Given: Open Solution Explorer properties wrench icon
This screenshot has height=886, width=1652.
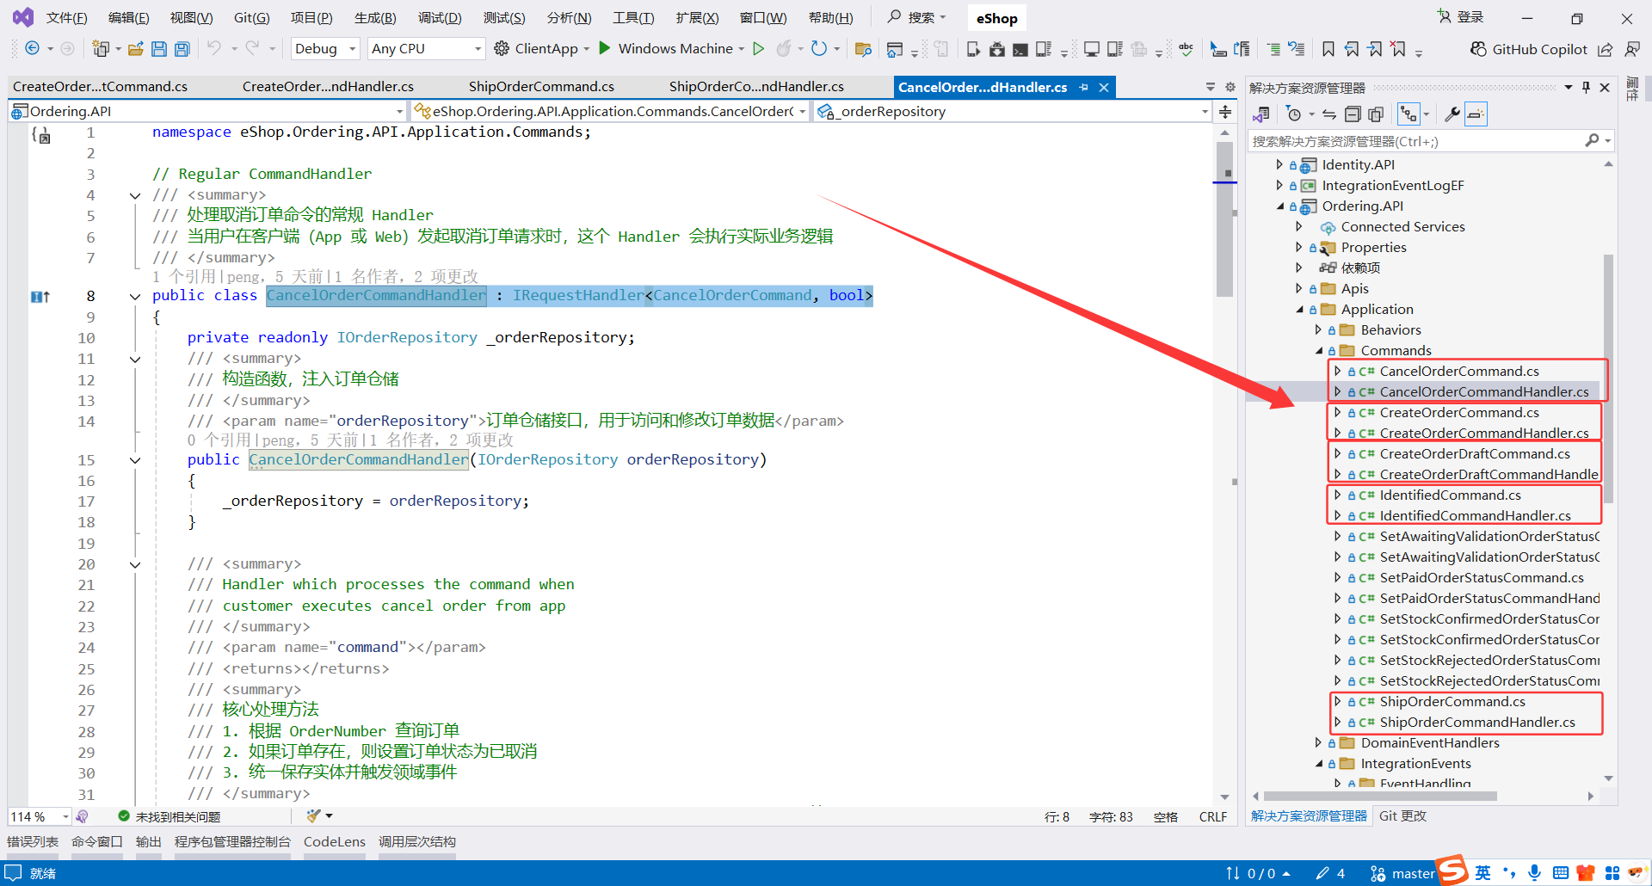Looking at the screenshot, I should (1452, 114).
